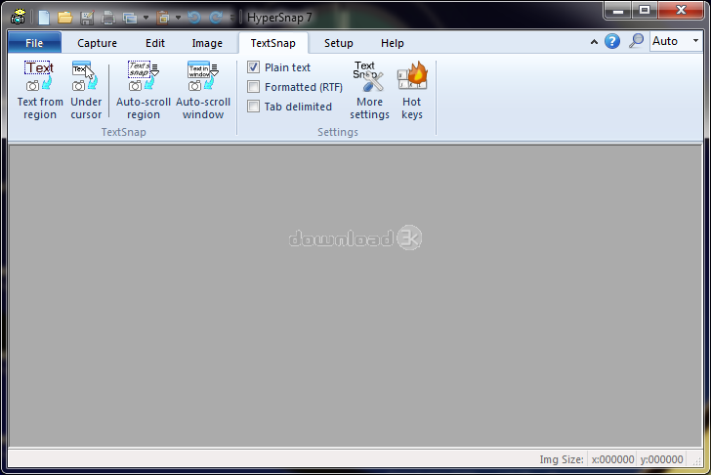Start Auto-scroll region text capture
Screen dimensions: 711x475
(x=144, y=90)
